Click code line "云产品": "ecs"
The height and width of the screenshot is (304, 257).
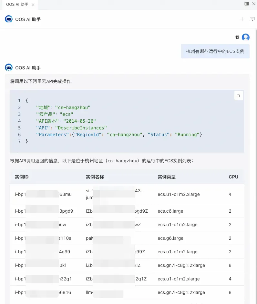tap(55, 114)
